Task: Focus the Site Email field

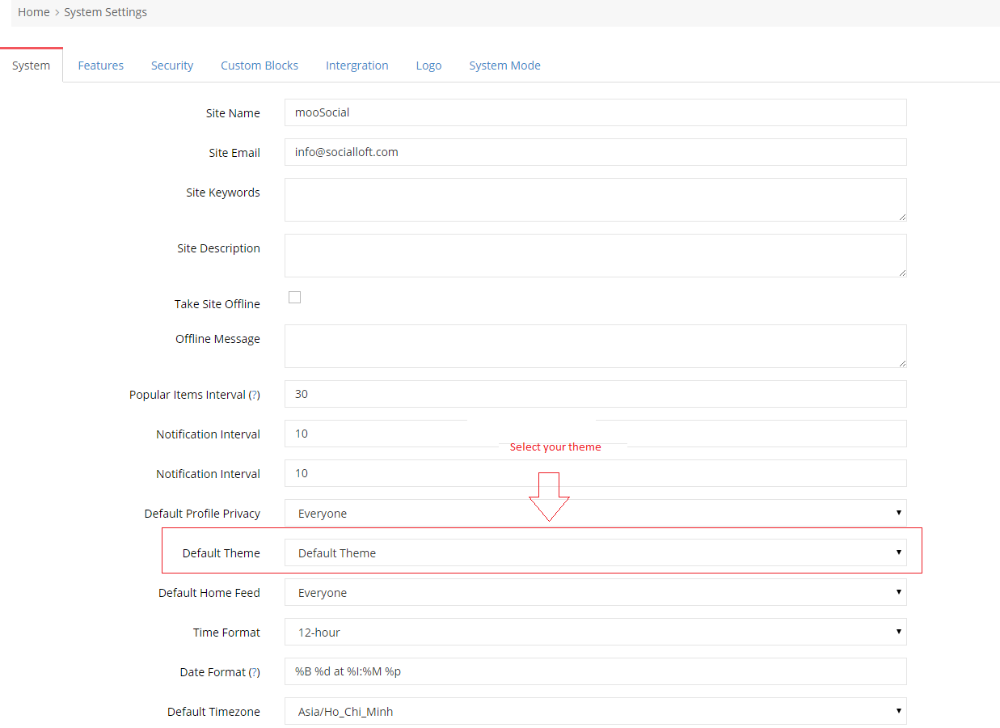Action: coord(595,152)
